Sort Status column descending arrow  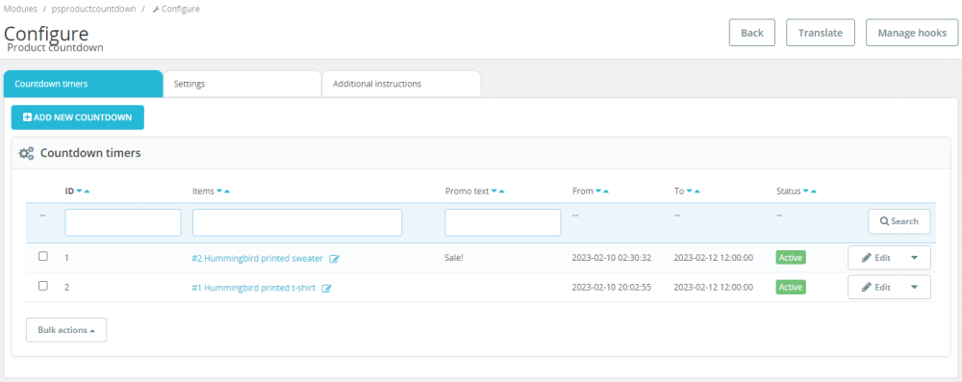pos(806,191)
